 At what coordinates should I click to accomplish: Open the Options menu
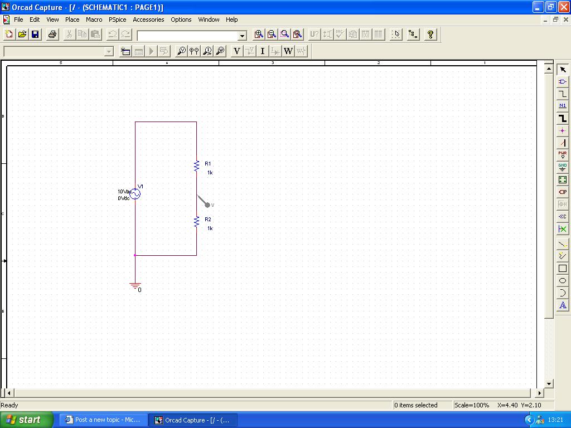(x=181, y=20)
